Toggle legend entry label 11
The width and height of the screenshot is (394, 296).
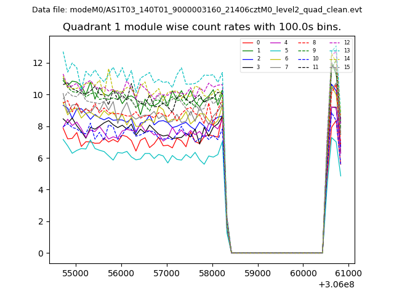pyautogui.click(x=315, y=67)
